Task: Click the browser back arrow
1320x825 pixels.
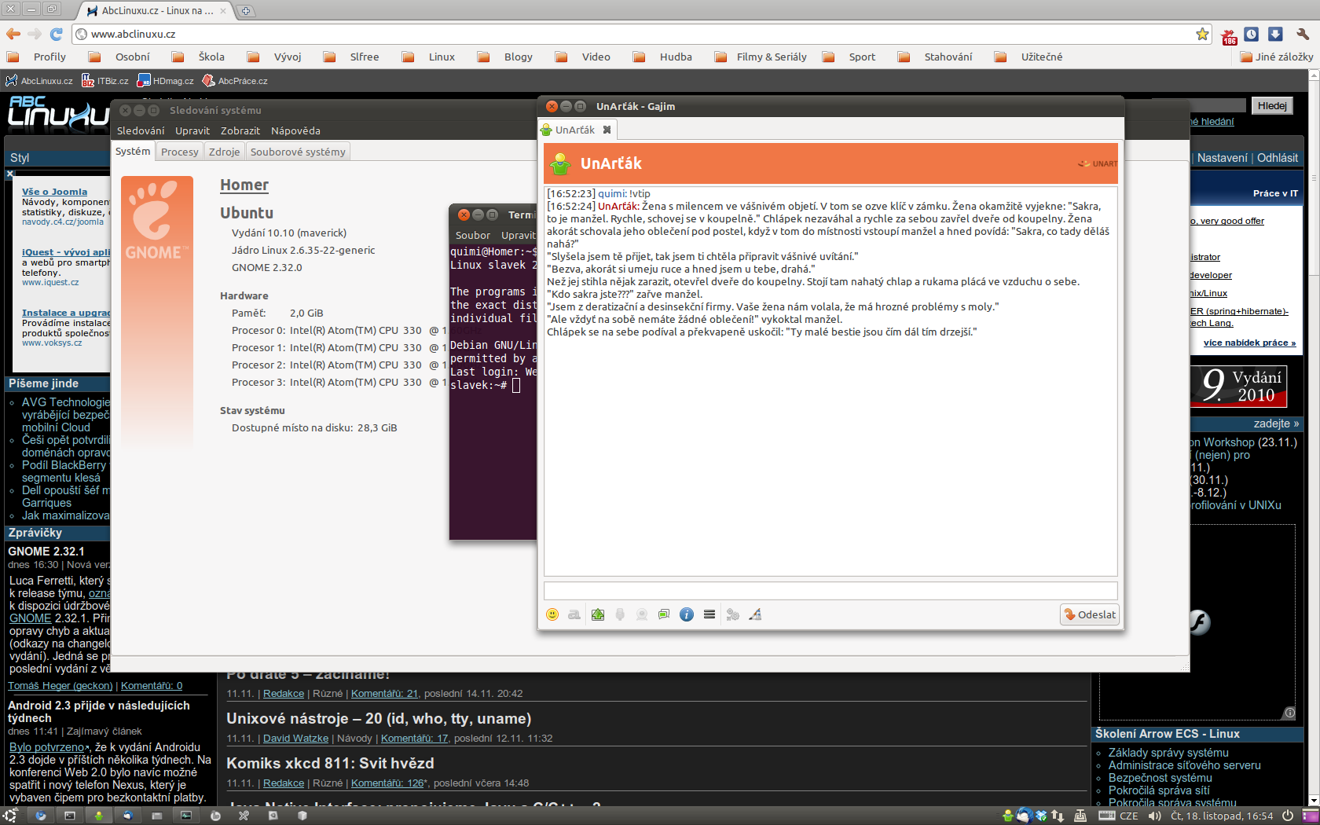Action: [x=13, y=34]
